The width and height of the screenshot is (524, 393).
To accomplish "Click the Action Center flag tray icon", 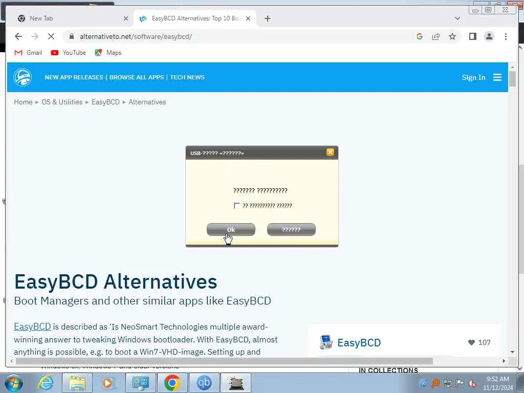I will 460,383.
